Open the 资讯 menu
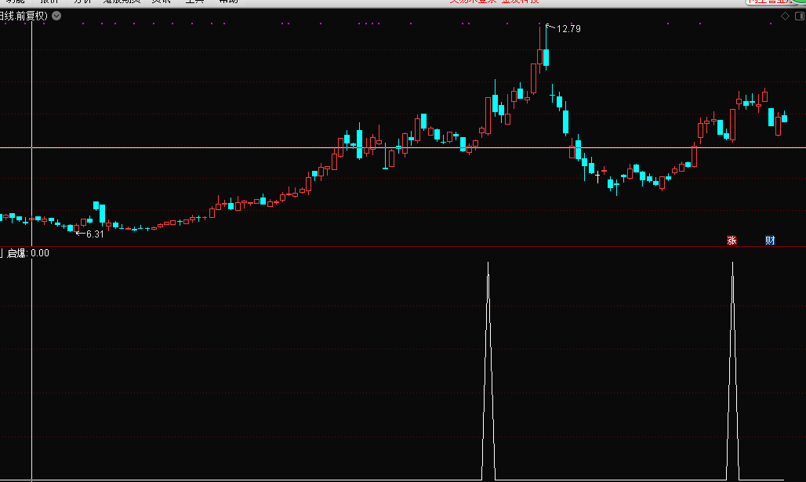 click(x=161, y=2)
